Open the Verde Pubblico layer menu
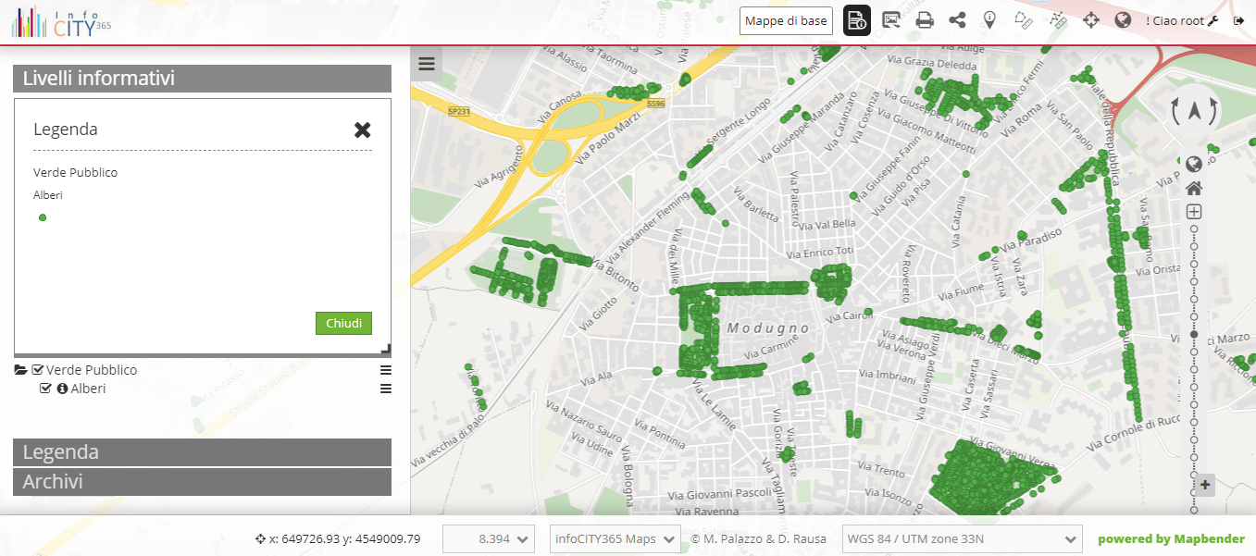1256x556 pixels. [x=386, y=370]
